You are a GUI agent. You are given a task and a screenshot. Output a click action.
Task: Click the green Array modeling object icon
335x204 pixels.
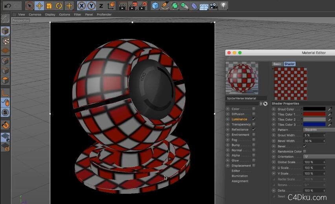coord(184,6)
